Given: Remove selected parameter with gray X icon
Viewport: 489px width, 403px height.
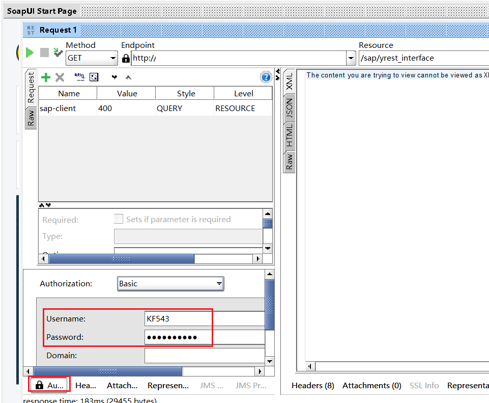Looking at the screenshot, I should pyautogui.click(x=60, y=77).
